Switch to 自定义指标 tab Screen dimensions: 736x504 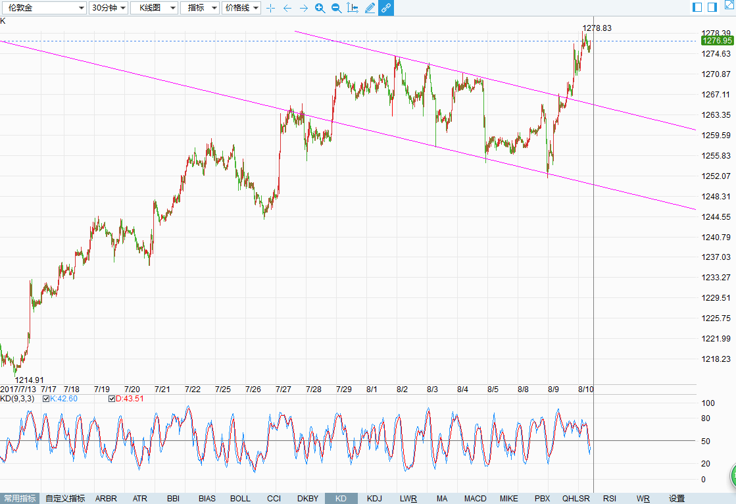click(65, 498)
